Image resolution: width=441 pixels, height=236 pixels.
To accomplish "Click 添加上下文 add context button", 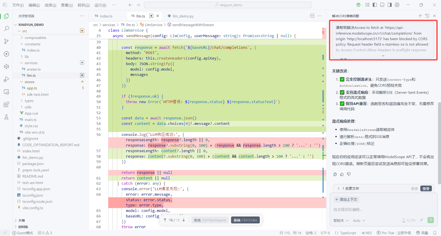I will pos(346,199).
